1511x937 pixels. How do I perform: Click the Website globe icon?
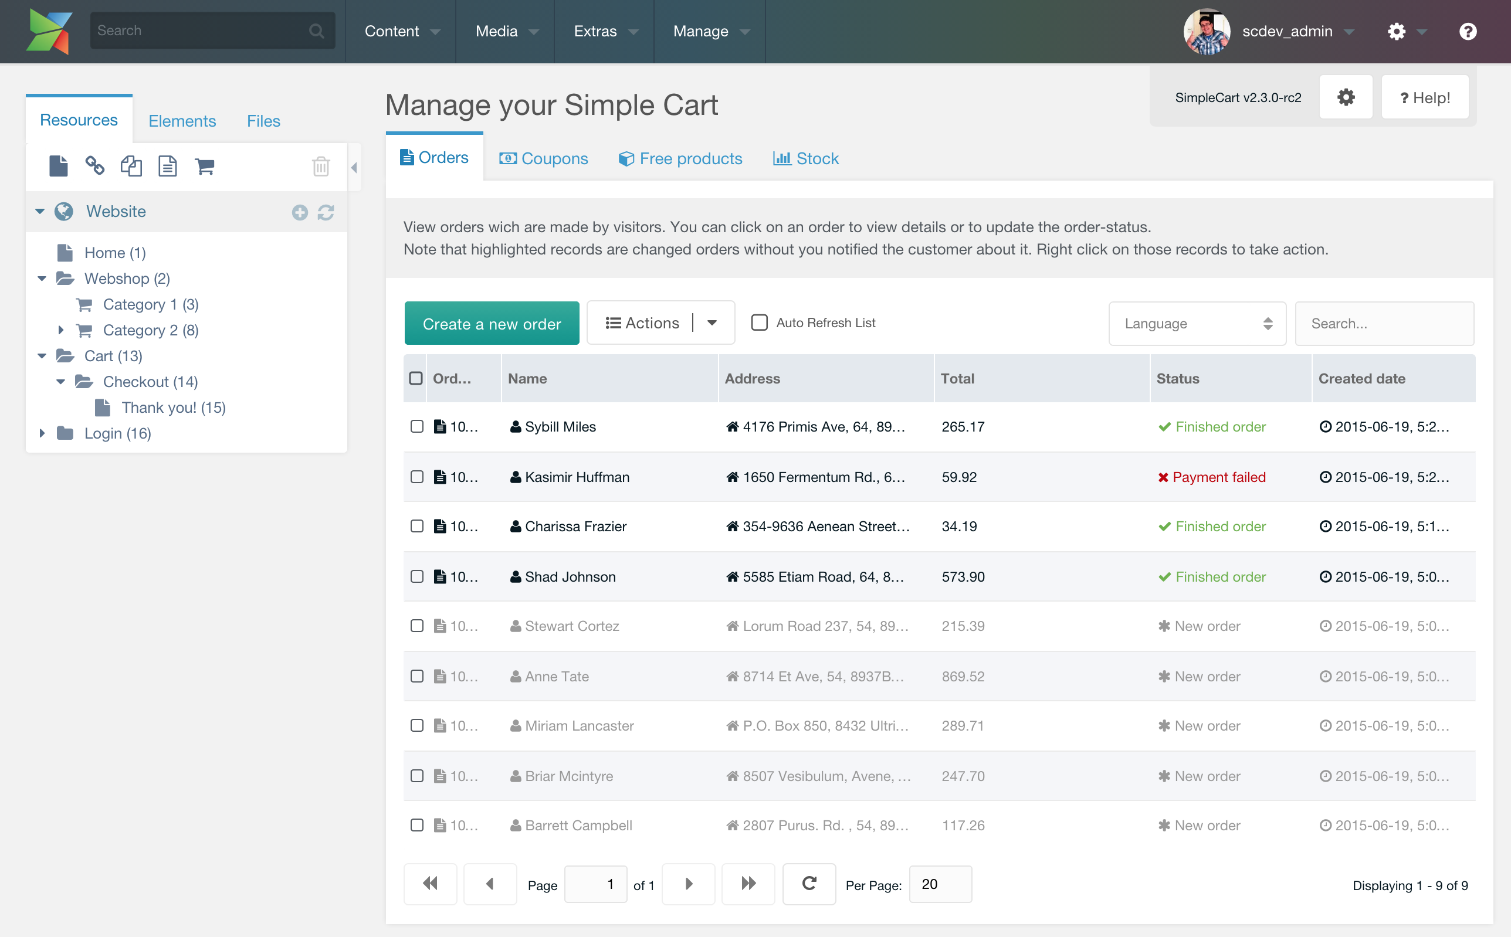64,212
